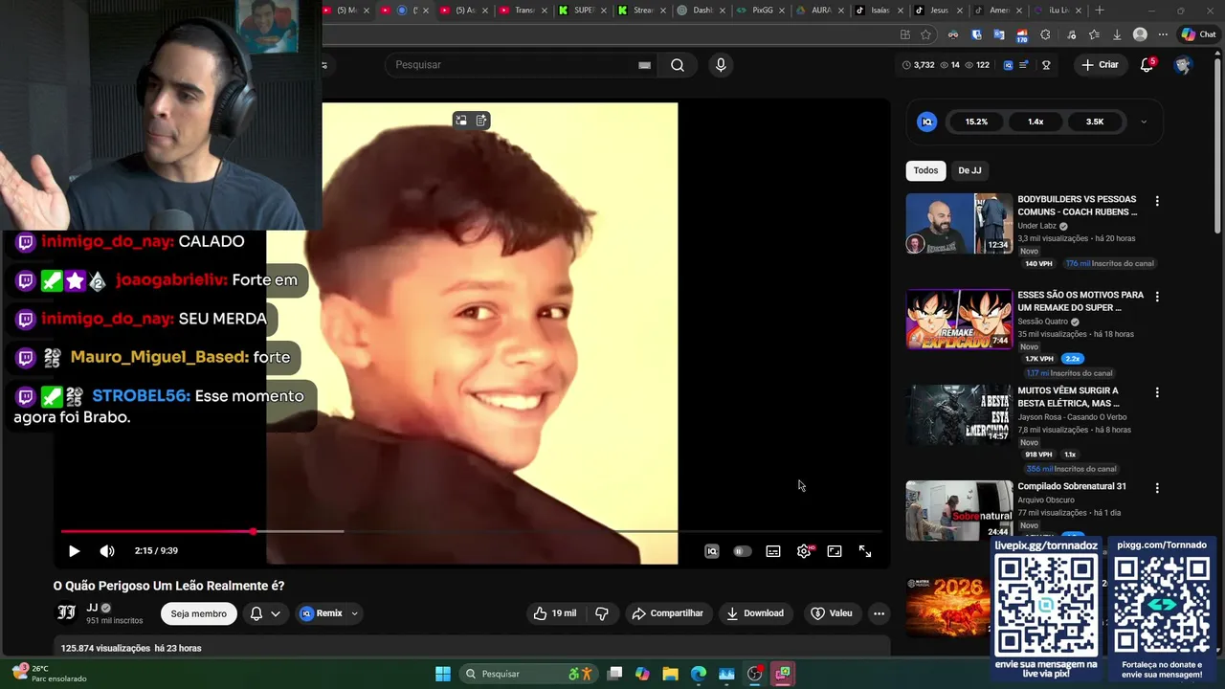Play the paused YouTube video
Image resolution: width=1225 pixels, height=689 pixels.
tap(74, 551)
